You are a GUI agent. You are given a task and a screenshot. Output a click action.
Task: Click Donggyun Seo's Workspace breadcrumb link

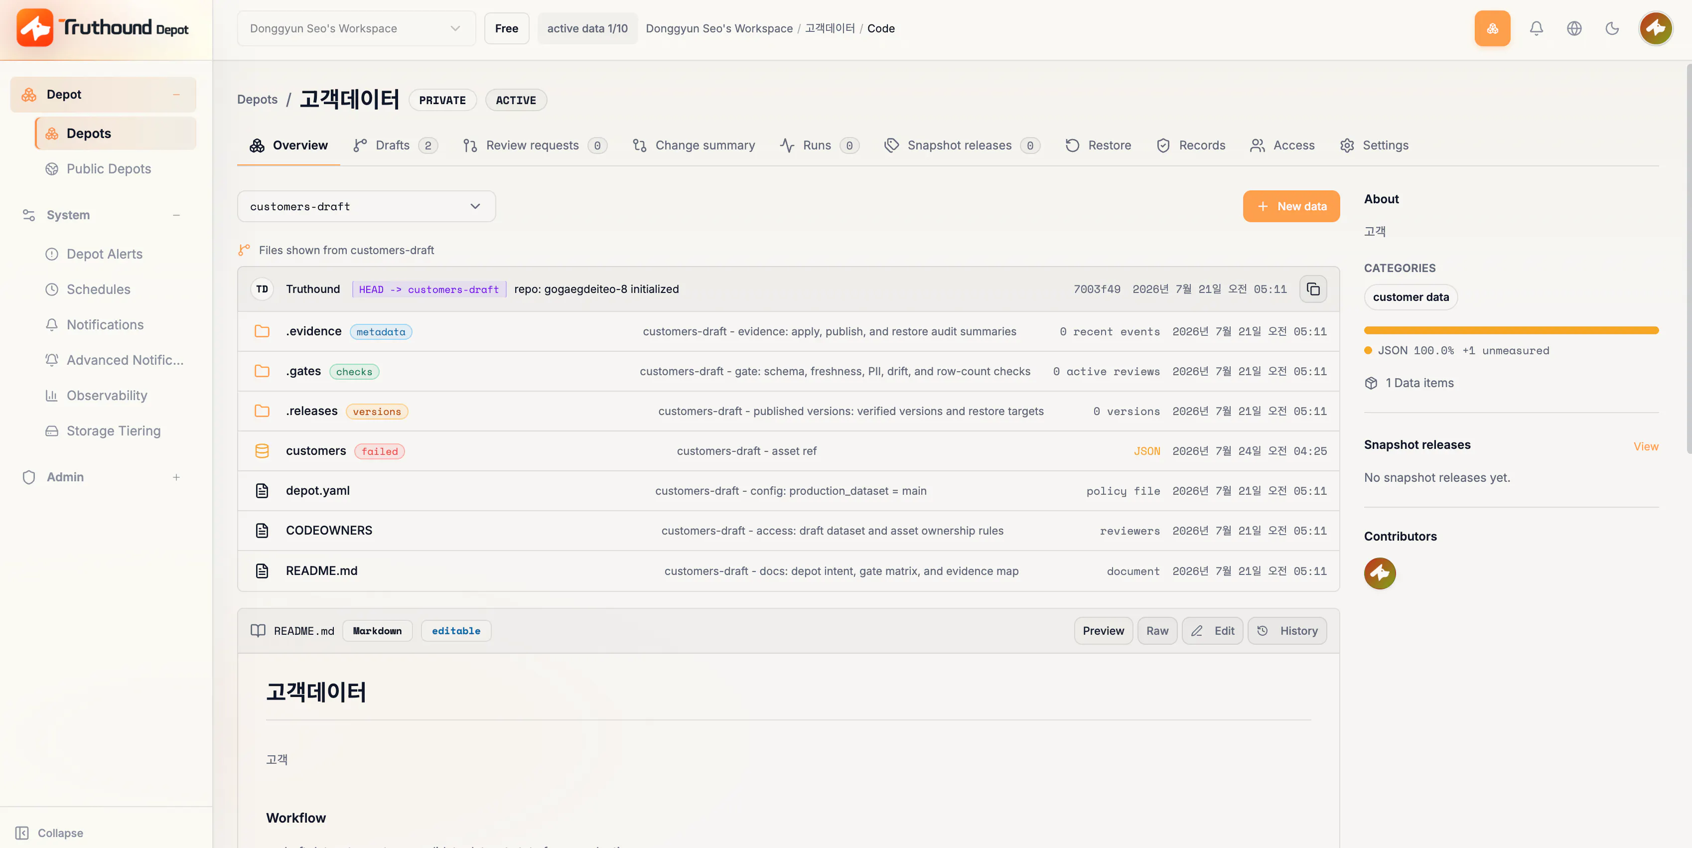[x=718, y=28]
